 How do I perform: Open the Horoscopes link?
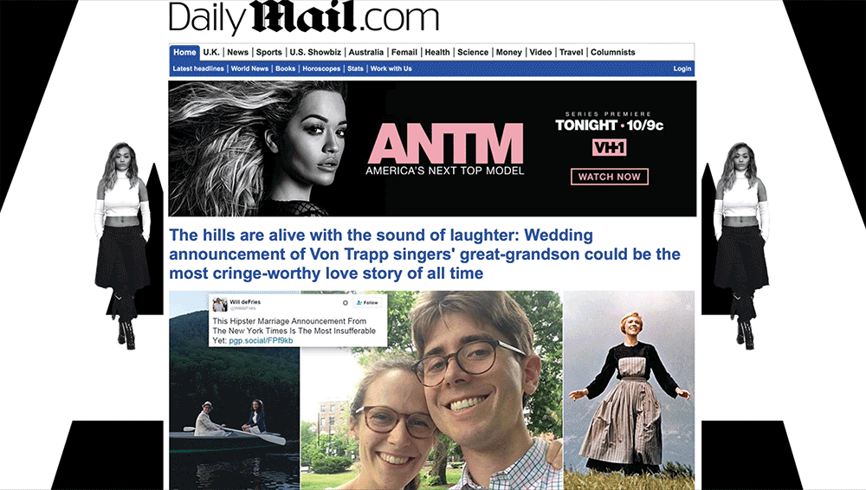(321, 68)
